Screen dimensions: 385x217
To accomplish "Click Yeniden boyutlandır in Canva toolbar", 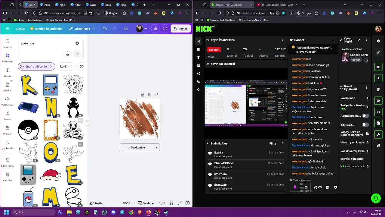I will pyautogui.click(x=46, y=29).
